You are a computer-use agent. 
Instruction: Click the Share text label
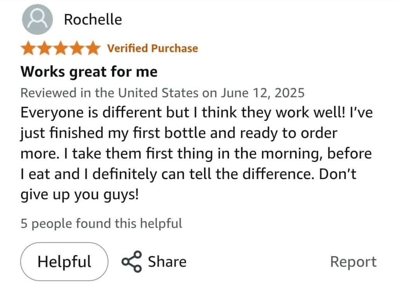(167, 262)
